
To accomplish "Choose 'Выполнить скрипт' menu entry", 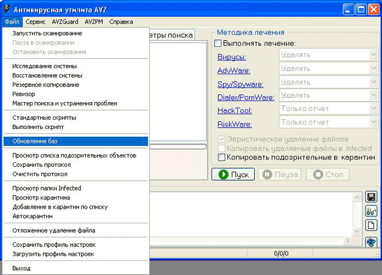I will tap(76, 127).
